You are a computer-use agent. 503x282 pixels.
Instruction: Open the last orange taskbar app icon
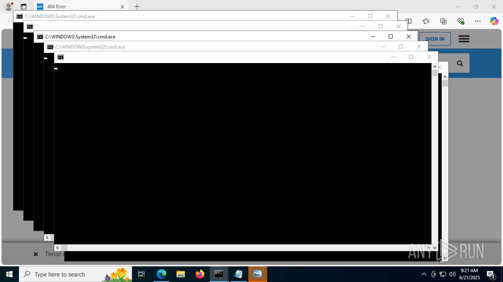coord(258,274)
